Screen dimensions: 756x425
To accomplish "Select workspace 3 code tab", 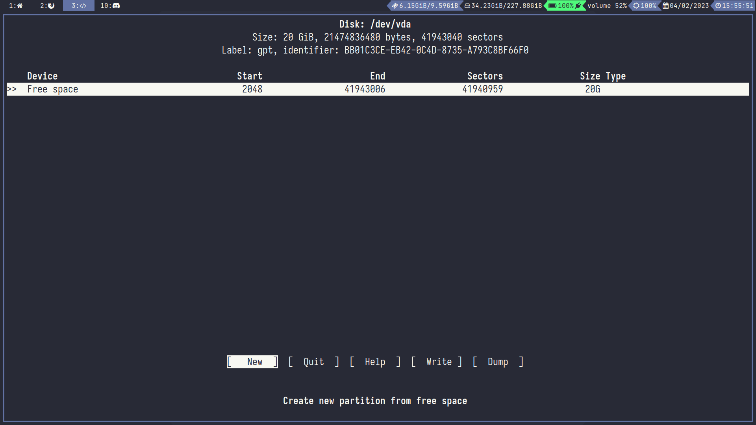I will point(79,6).
